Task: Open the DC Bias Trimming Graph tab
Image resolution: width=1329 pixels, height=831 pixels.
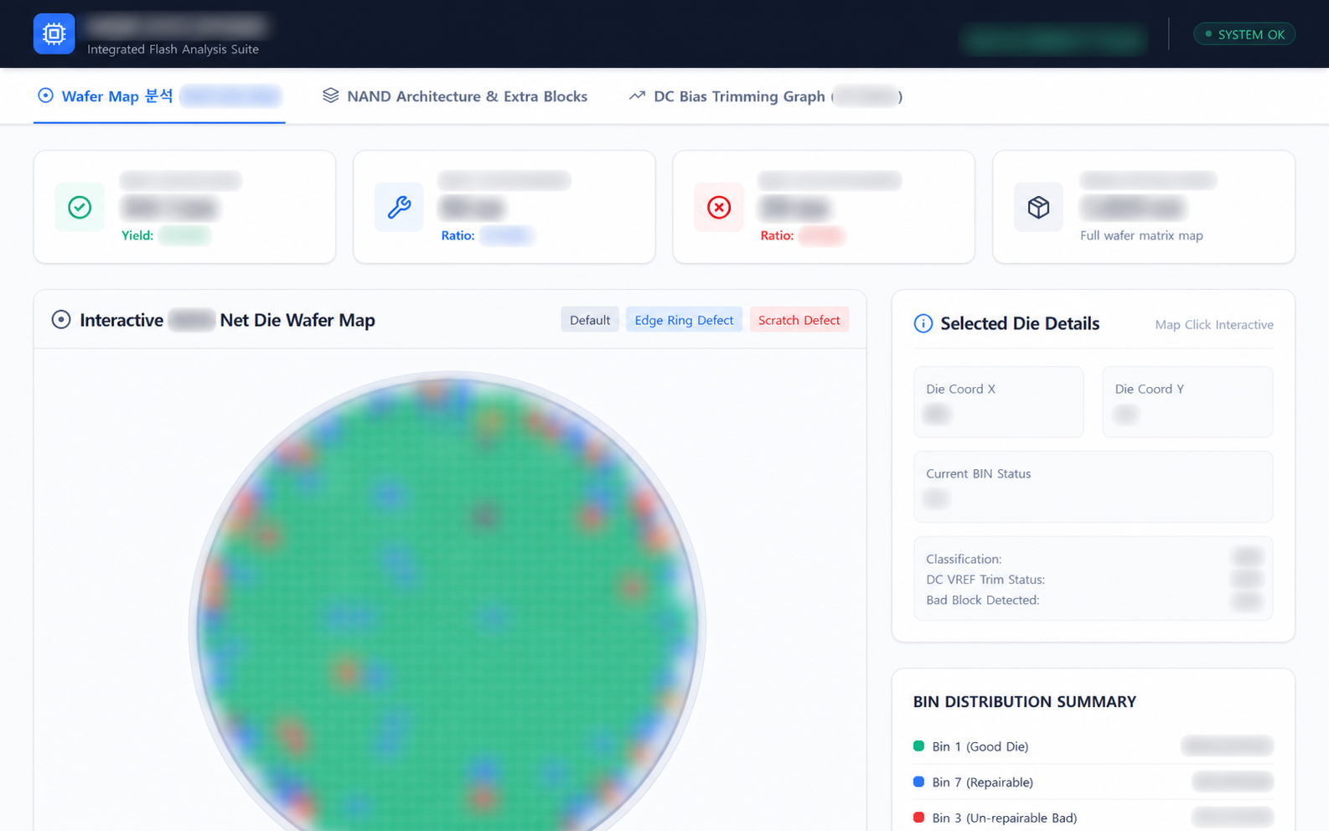Action: (765, 96)
